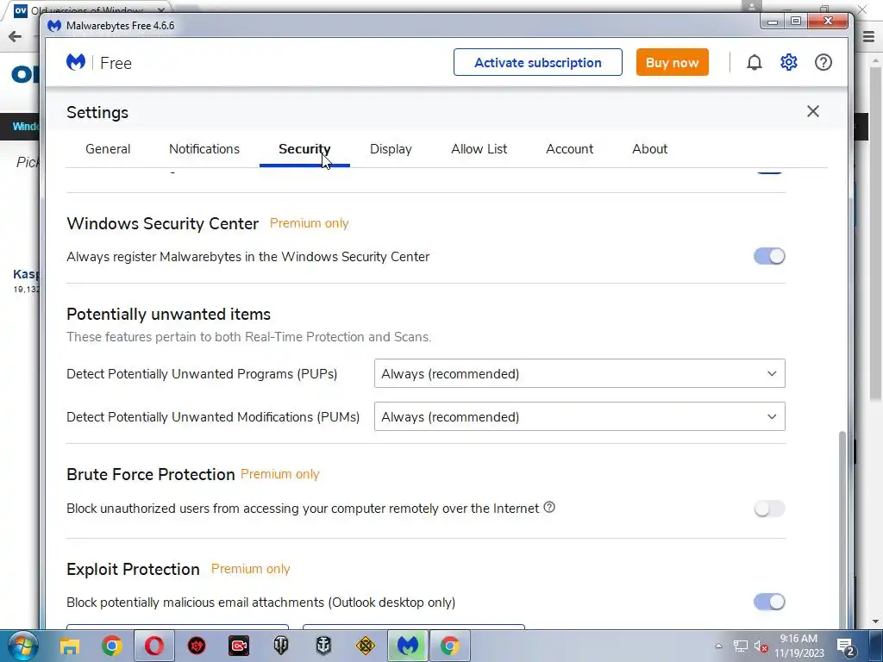The width and height of the screenshot is (883, 662).
Task: Switch to the General tab
Action: click(108, 149)
